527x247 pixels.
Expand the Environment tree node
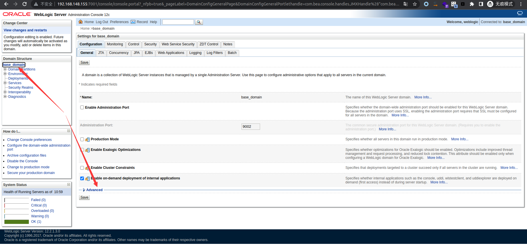point(5,74)
